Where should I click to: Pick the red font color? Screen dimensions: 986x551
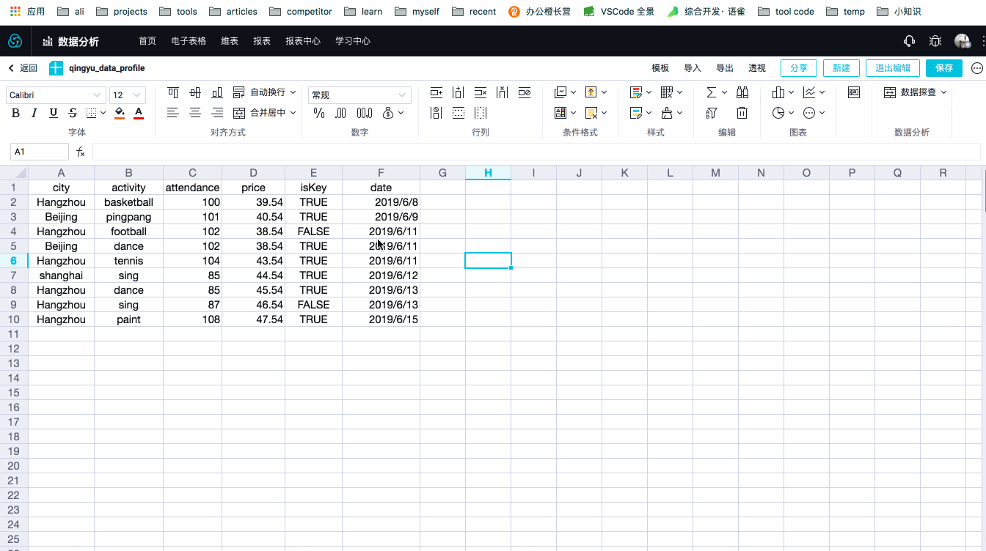pos(139,113)
